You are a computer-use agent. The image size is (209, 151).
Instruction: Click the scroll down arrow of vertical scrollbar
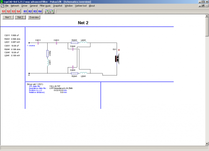pos(207,143)
